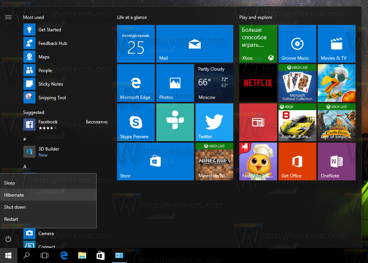Click the 'Play and explore' group header

coord(256,17)
